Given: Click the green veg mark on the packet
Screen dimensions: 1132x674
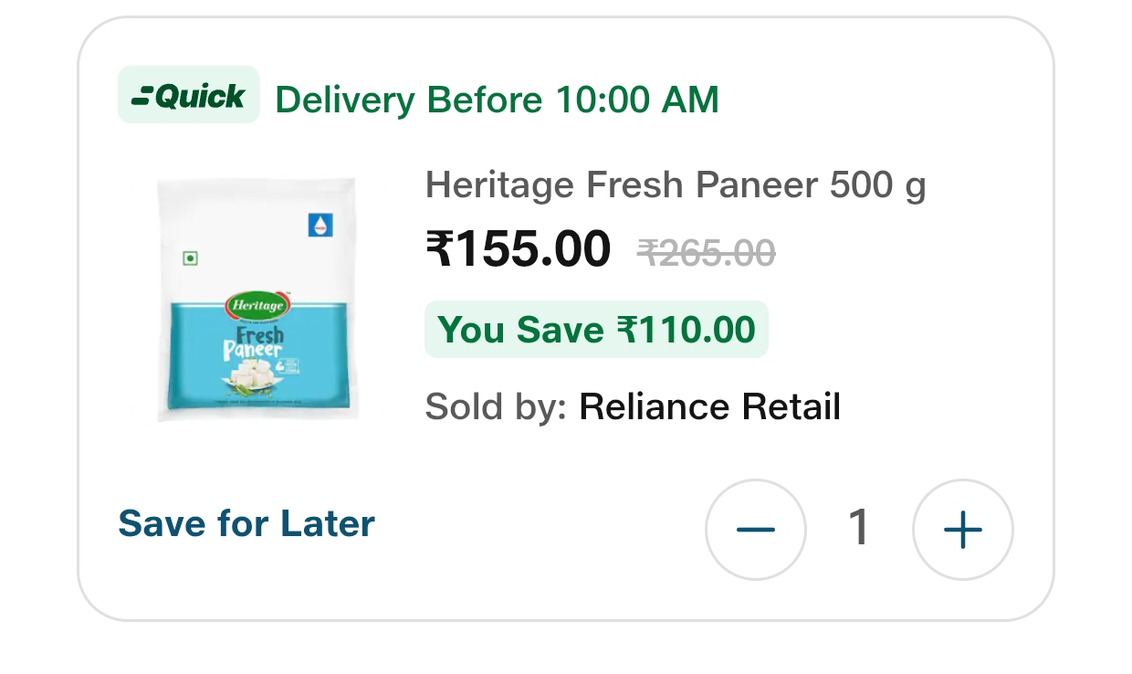Looking at the screenshot, I should coord(191,258).
